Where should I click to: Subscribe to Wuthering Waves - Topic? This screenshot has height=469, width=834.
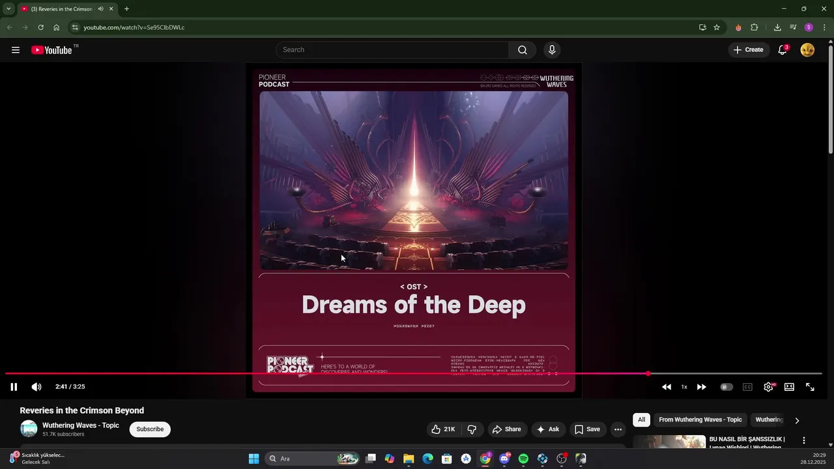[150, 429]
